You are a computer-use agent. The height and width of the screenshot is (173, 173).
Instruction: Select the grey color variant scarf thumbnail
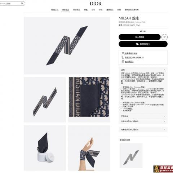coord(131,155)
